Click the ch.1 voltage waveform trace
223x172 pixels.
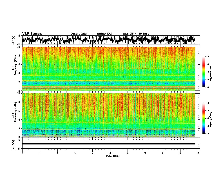pos(109,40)
